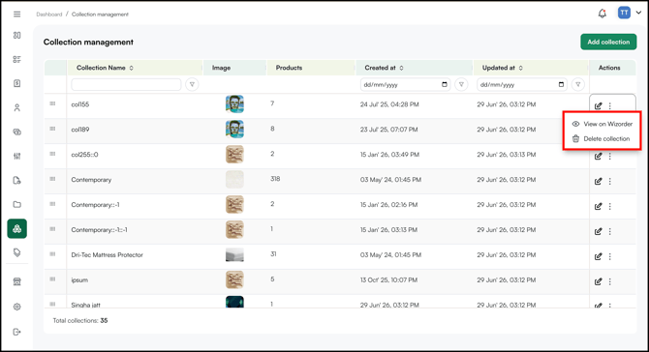649x352 pixels.
Task: Open the Updated at calendar picker
Action: [x=561, y=85]
